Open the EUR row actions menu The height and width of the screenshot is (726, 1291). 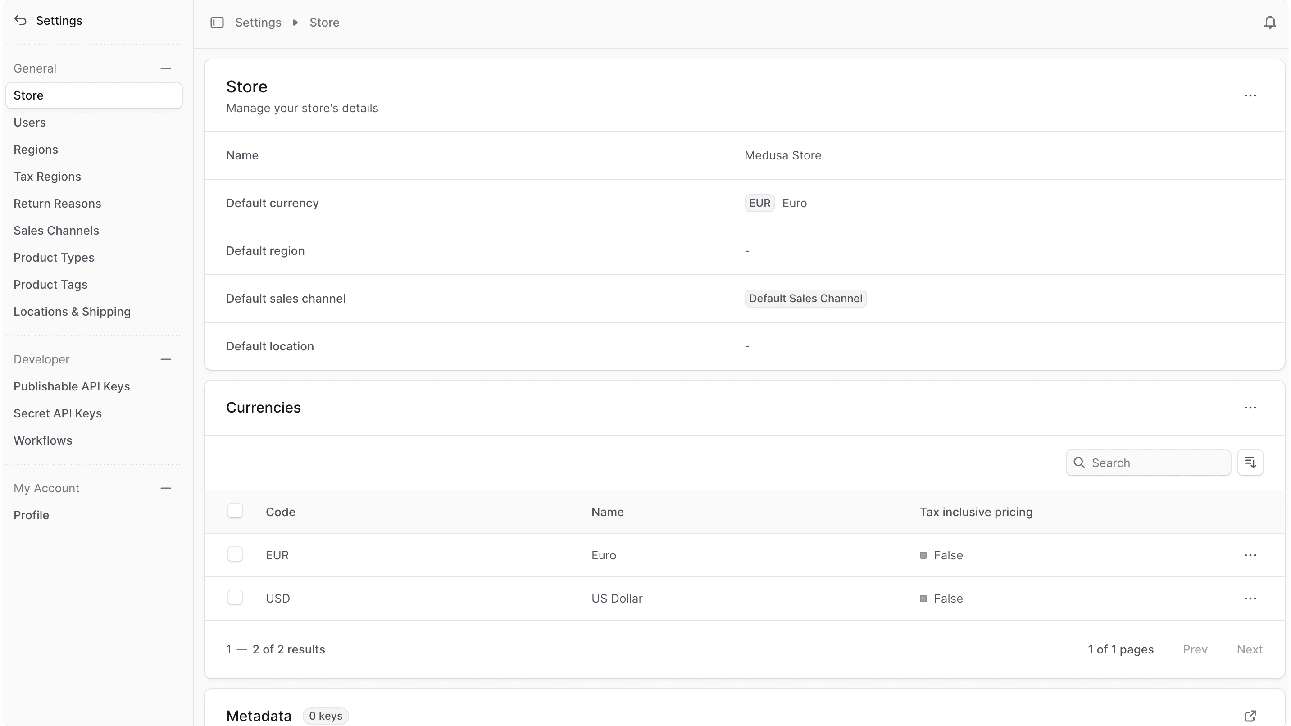coord(1250,555)
